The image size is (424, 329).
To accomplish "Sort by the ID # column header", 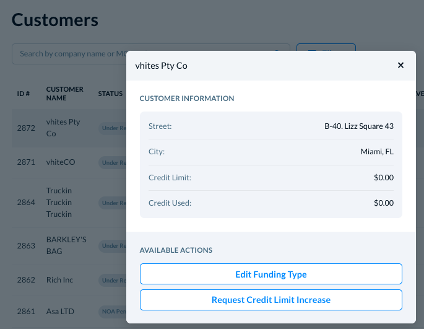I will click(x=24, y=94).
